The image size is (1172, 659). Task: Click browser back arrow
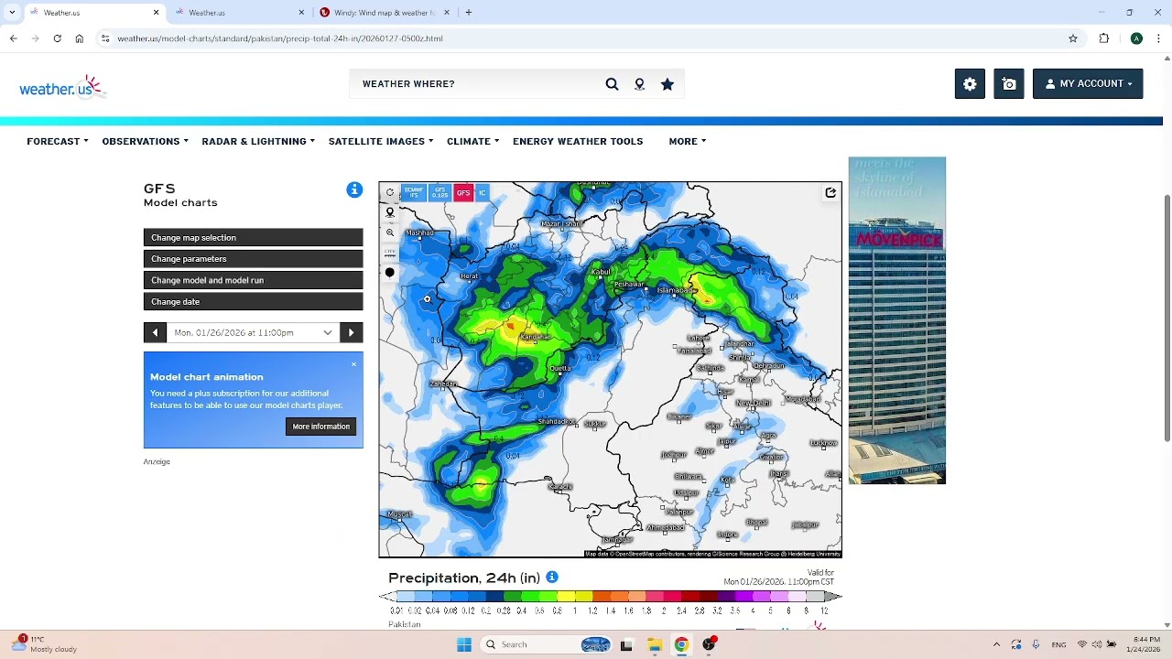[x=13, y=38]
